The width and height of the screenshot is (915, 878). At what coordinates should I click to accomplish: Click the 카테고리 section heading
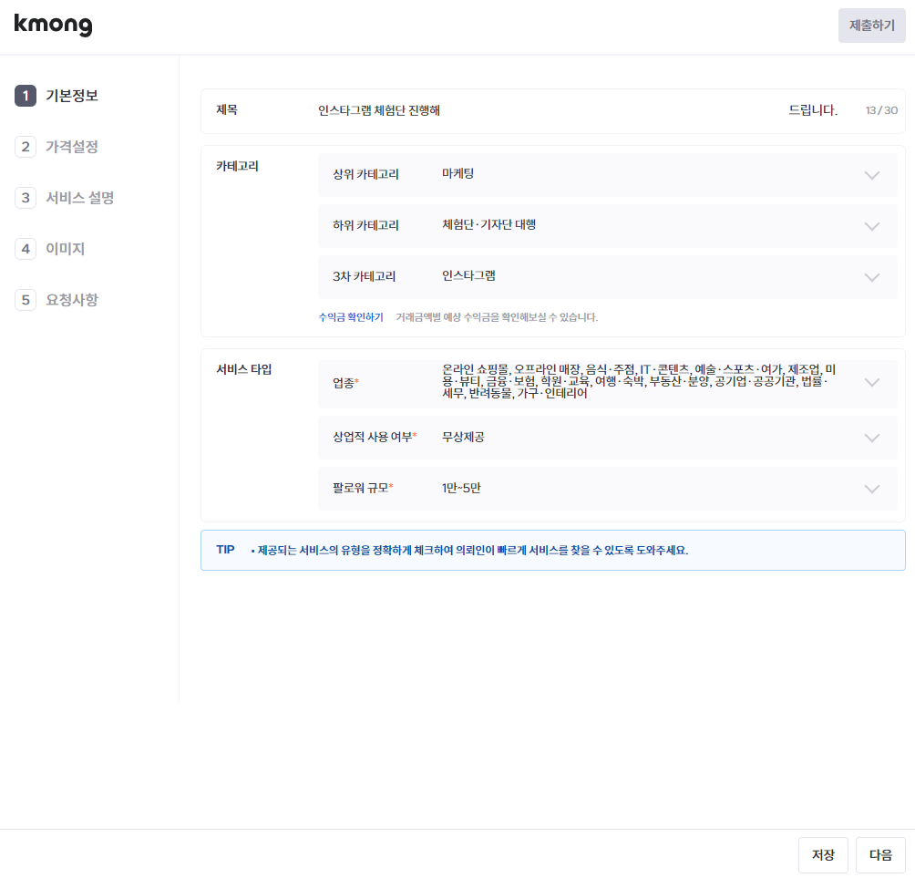pyautogui.click(x=238, y=166)
